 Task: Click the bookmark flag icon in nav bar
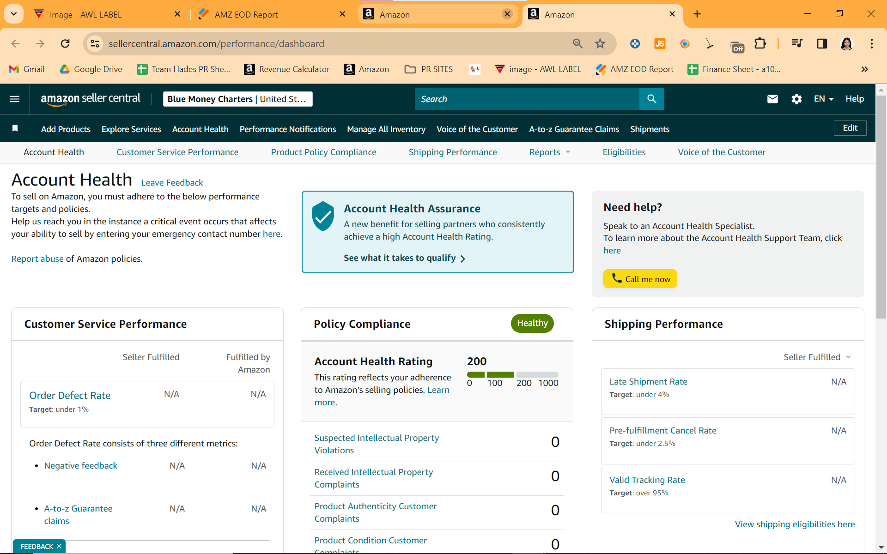(15, 128)
